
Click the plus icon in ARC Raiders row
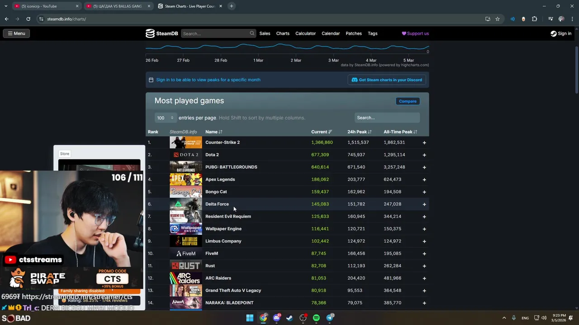424,278
